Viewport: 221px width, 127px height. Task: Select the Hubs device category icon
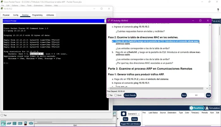tap(15, 123)
